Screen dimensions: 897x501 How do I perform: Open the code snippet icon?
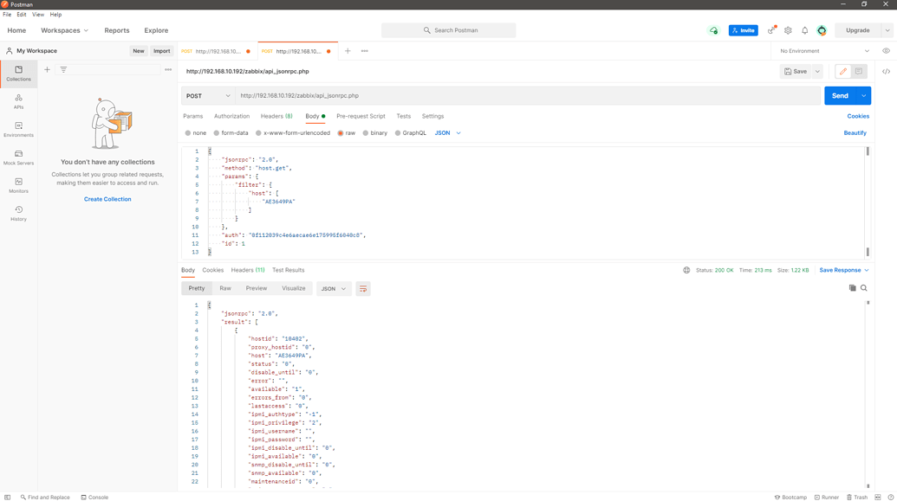click(x=886, y=72)
